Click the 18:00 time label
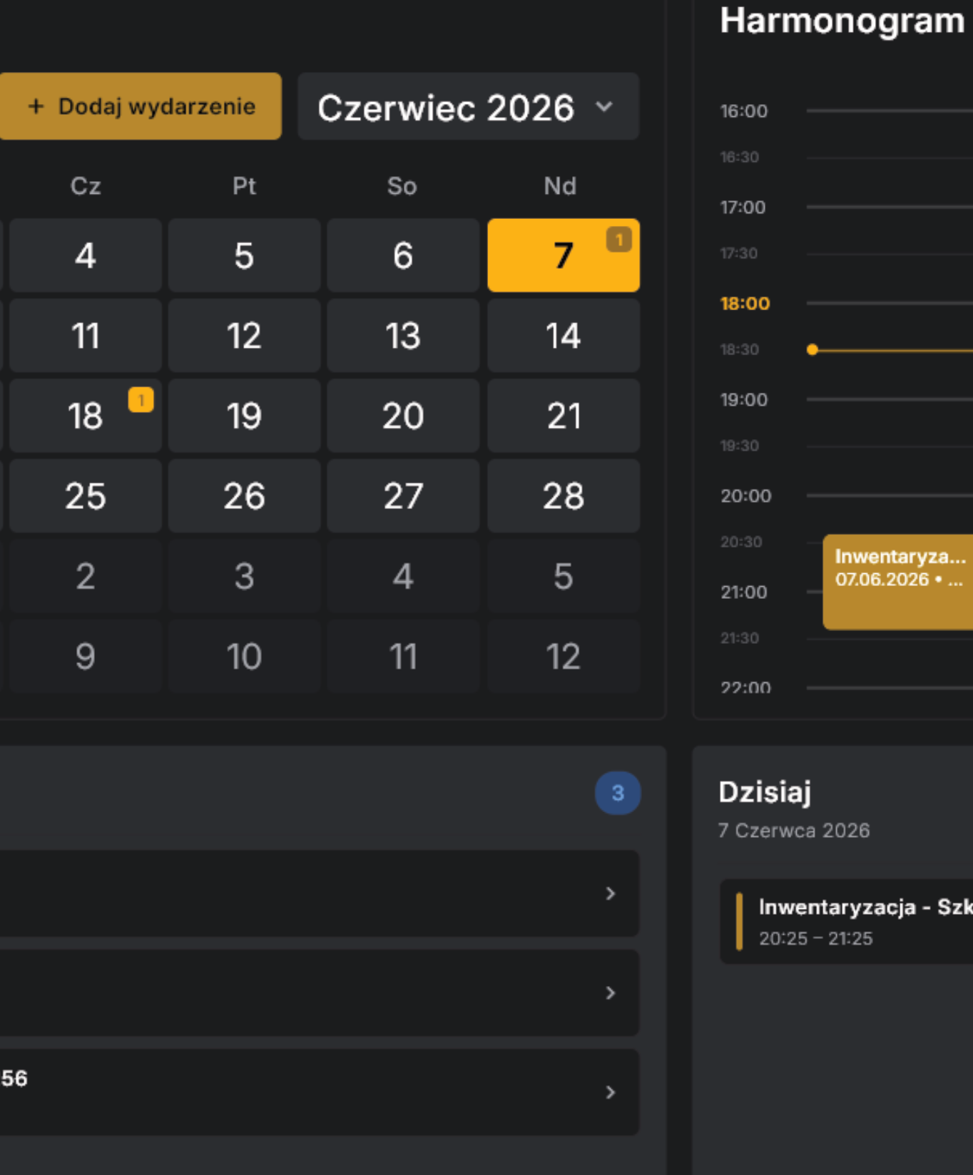Image resolution: width=973 pixels, height=1175 pixels. 745,303
